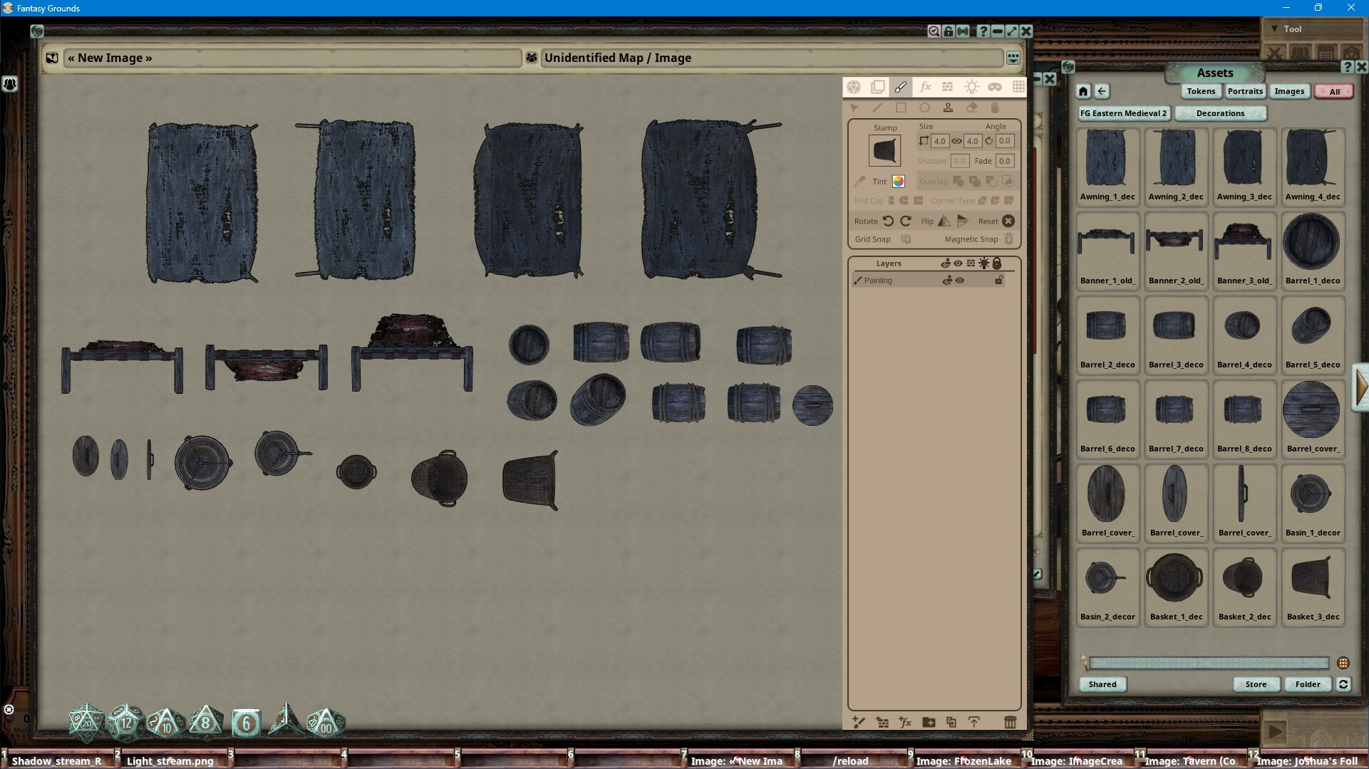Toggle visibility of the Painting layer
The width and height of the screenshot is (1369, 769).
point(959,281)
